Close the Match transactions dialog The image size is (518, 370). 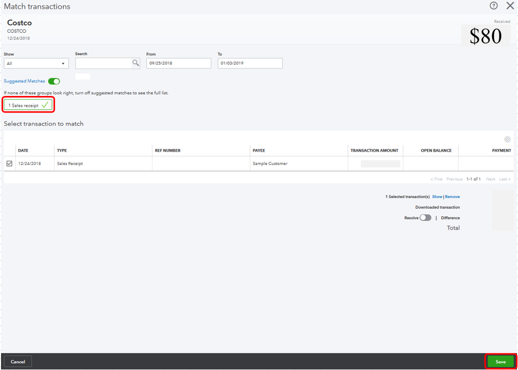[x=510, y=6]
